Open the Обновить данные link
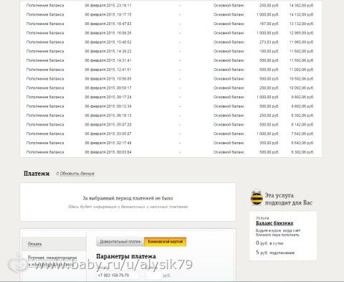Image resolution: width=344 pixels, height=282 pixels. tap(77, 174)
